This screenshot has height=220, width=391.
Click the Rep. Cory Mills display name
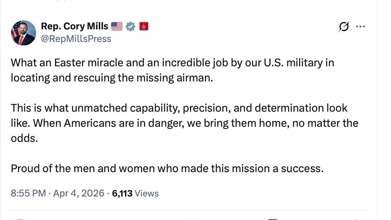pyautogui.click(x=75, y=26)
